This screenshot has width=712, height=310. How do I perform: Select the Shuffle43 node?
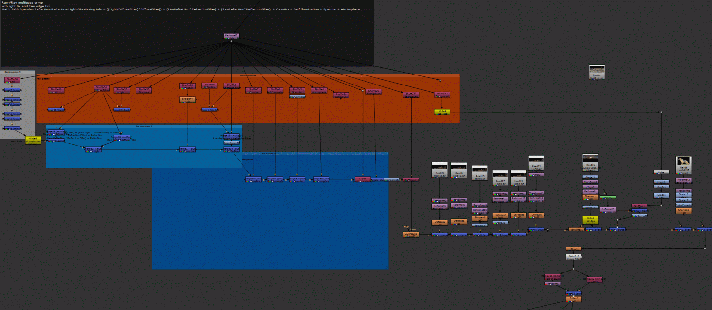pos(442,94)
